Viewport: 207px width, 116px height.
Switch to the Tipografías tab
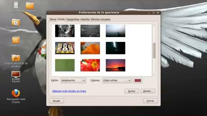tap(72, 19)
